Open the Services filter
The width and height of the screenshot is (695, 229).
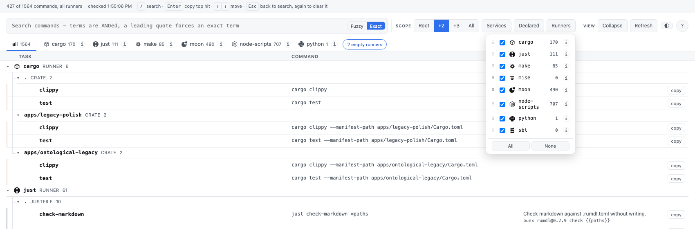pos(496,26)
